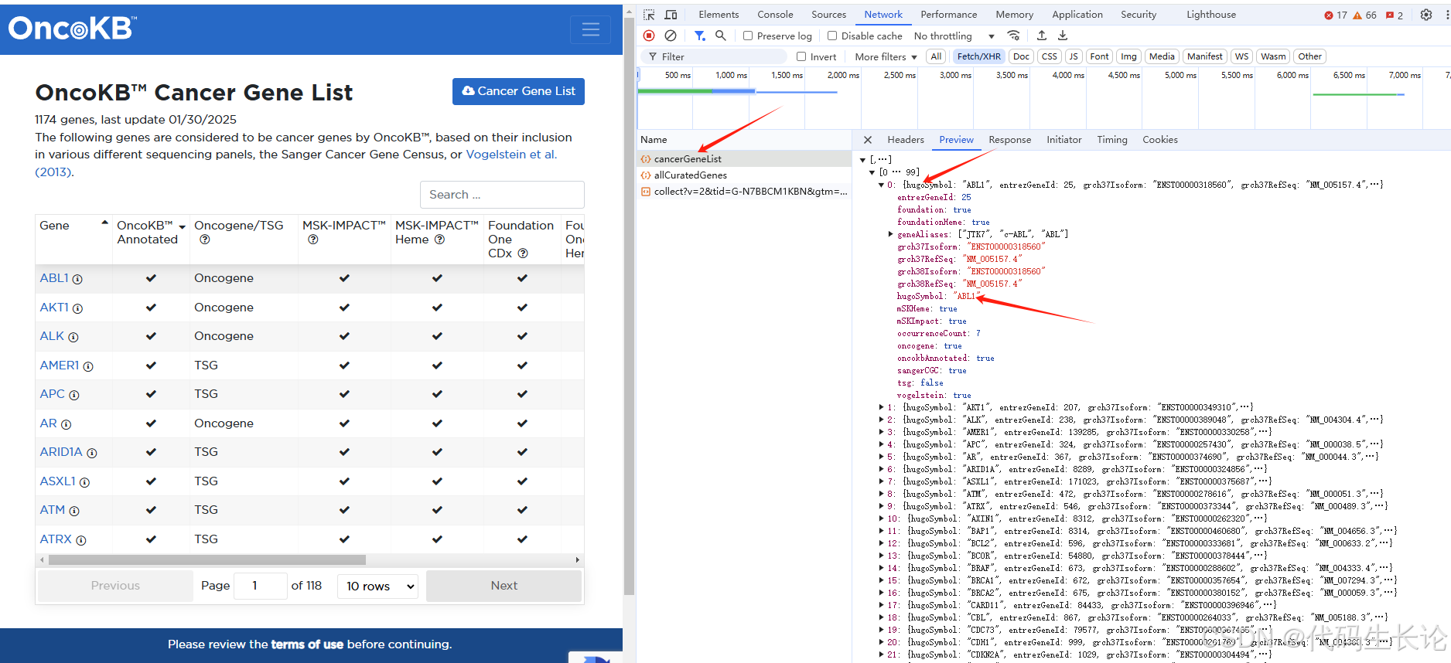Viewport: 1451px width, 663px height.
Task: Click the errors count indicator 17
Action: [1336, 15]
